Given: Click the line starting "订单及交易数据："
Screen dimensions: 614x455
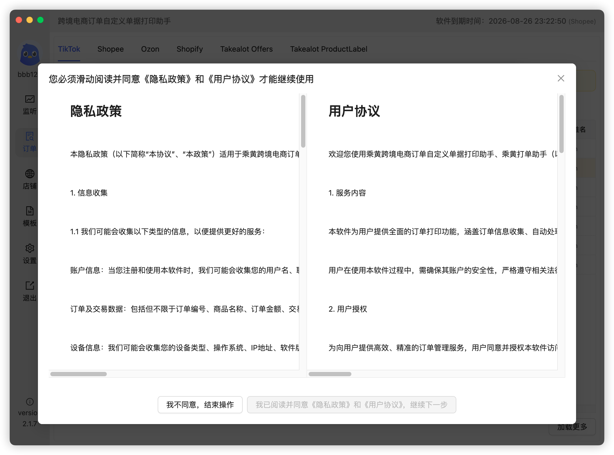Looking at the screenshot, I should point(185,309).
